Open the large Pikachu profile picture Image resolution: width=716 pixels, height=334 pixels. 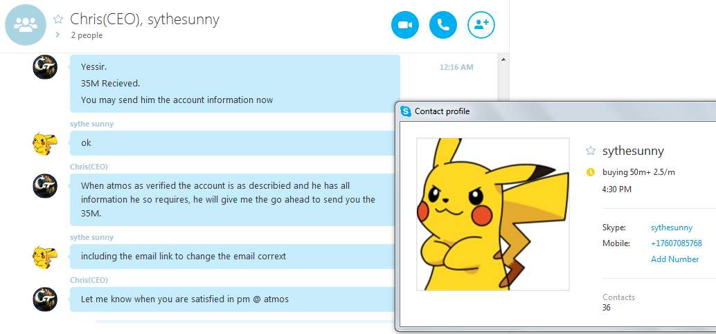tap(493, 214)
